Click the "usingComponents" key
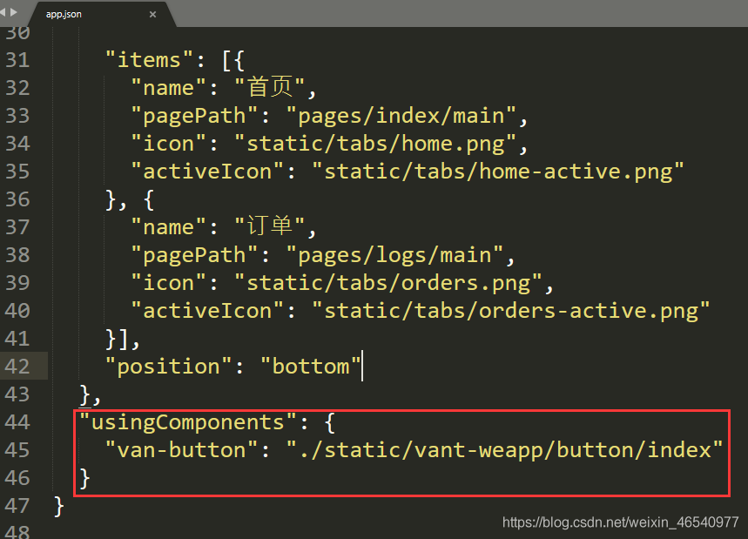This screenshot has width=748, height=539. [188, 422]
